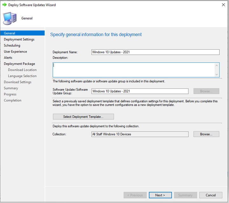The width and height of the screenshot is (229, 203).
Task: Click the 'Specify general information for this deployment' heading
Action: pos(96,34)
